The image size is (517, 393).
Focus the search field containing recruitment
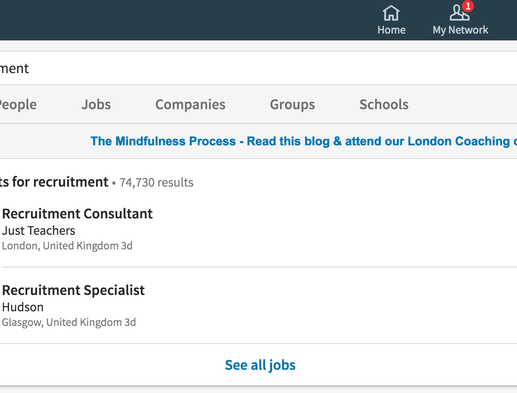(258, 68)
